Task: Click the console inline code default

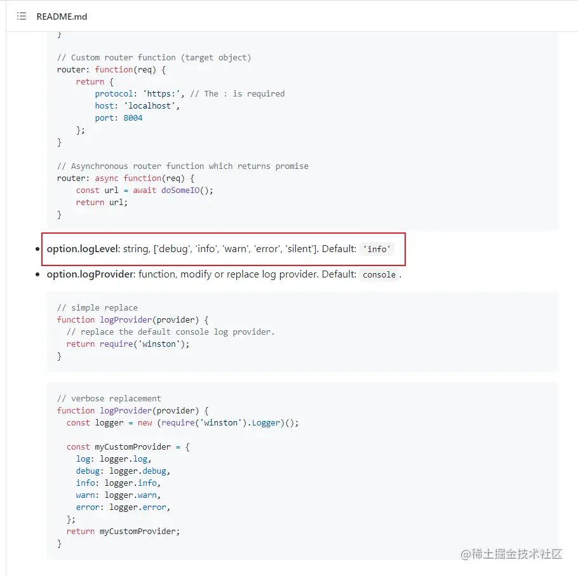Action: 379,274
